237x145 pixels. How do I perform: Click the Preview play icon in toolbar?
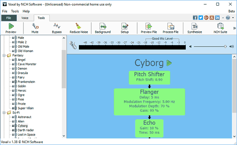pos(11,26)
